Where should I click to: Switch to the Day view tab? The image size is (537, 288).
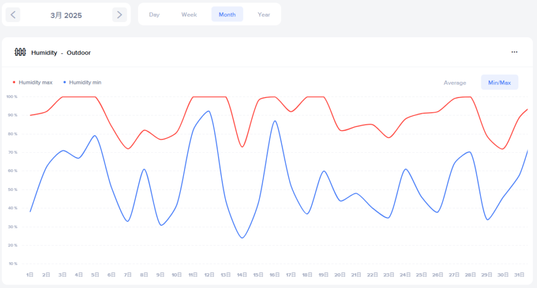point(154,15)
